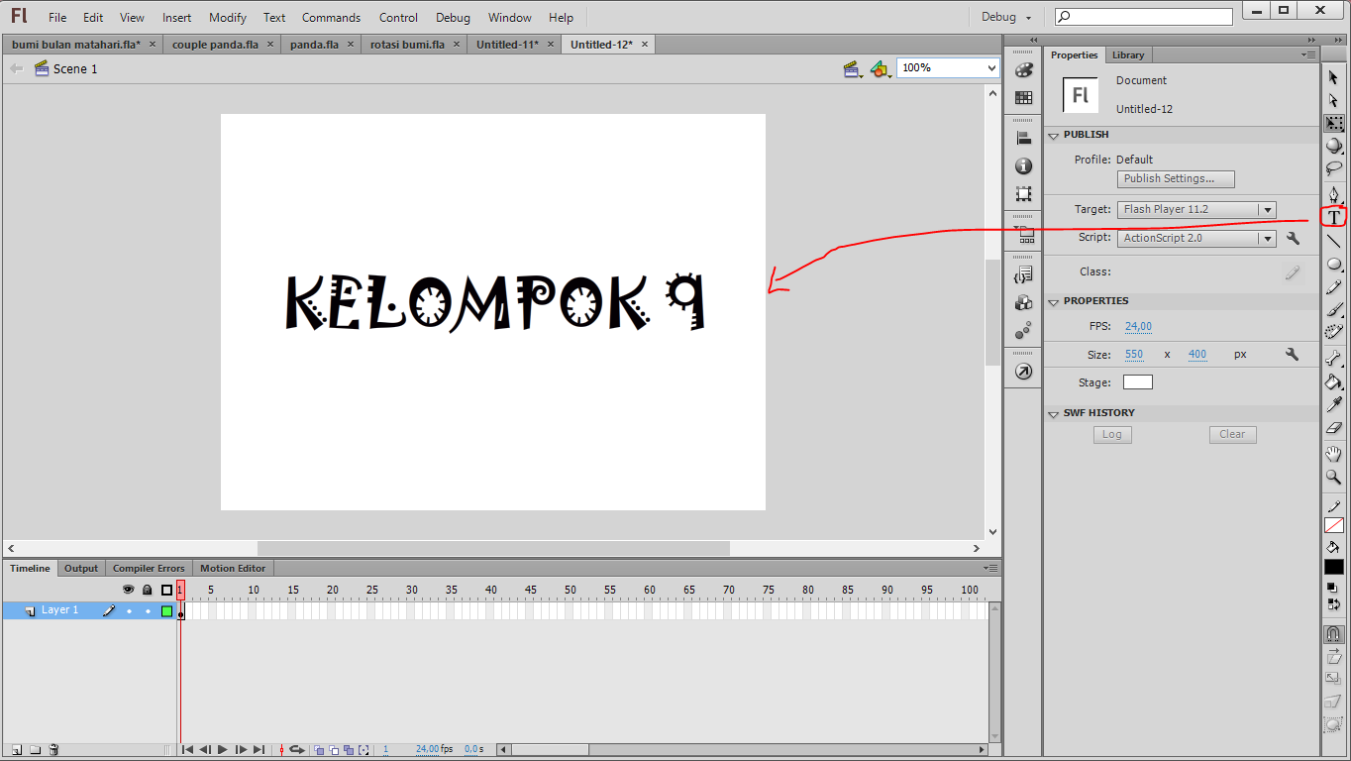Enable onion skin mode
1351x761 pixels.
click(x=319, y=750)
